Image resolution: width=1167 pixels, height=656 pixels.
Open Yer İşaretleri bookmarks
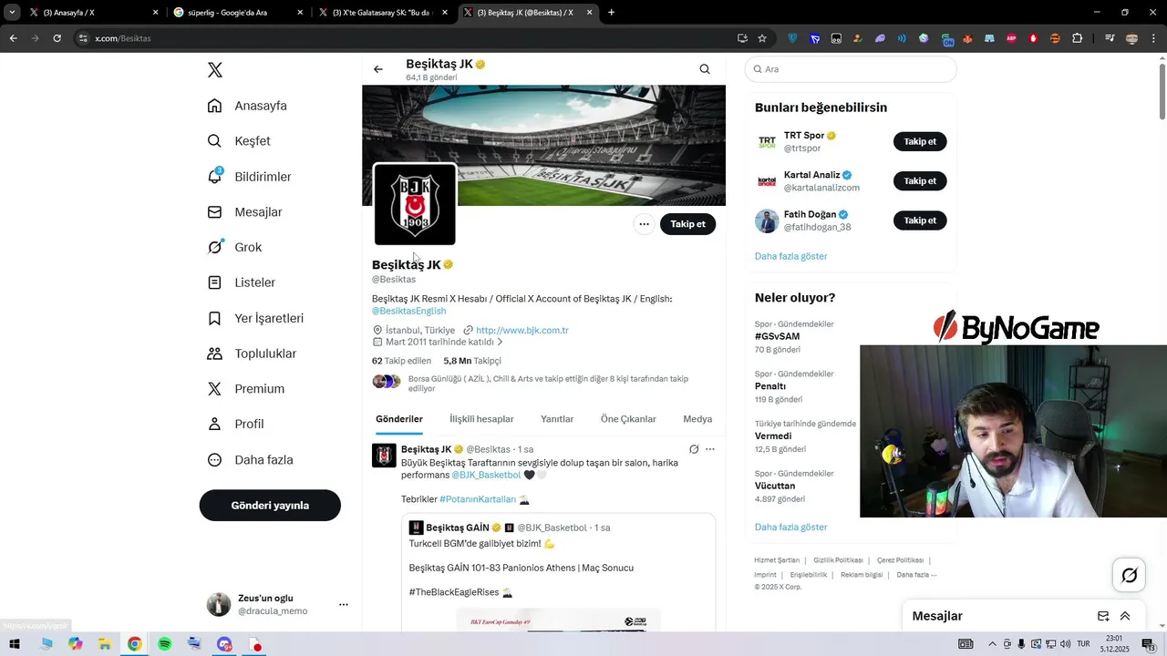(x=255, y=318)
